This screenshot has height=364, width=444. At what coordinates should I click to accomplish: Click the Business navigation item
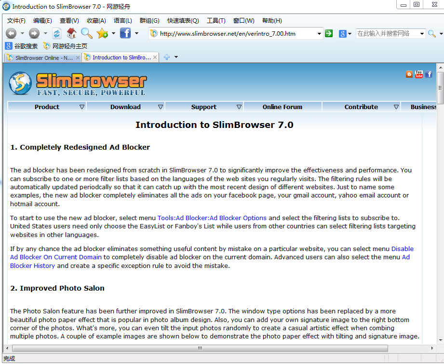419,107
